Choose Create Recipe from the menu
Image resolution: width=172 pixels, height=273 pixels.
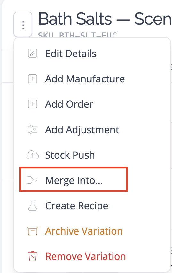point(77,206)
